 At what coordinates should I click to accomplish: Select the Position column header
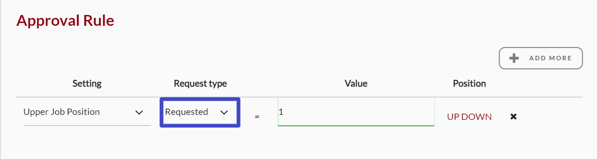point(469,84)
